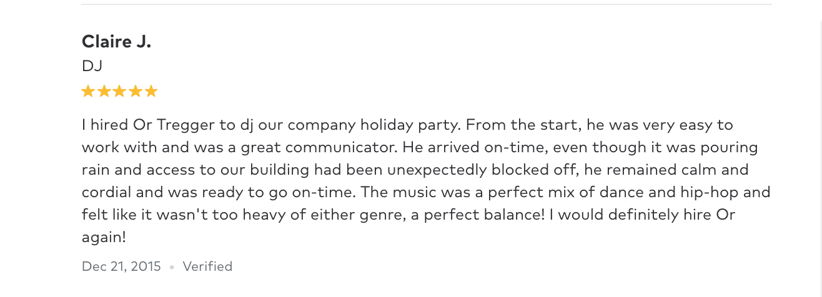Click the DJ service label
Image resolution: width=822 pixels, height=297 pixels.
(x=92, y=66)
